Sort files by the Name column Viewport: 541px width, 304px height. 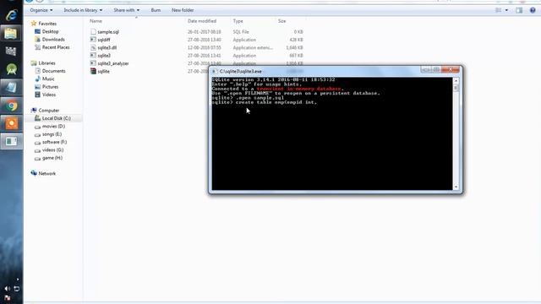tap(96, 21)
